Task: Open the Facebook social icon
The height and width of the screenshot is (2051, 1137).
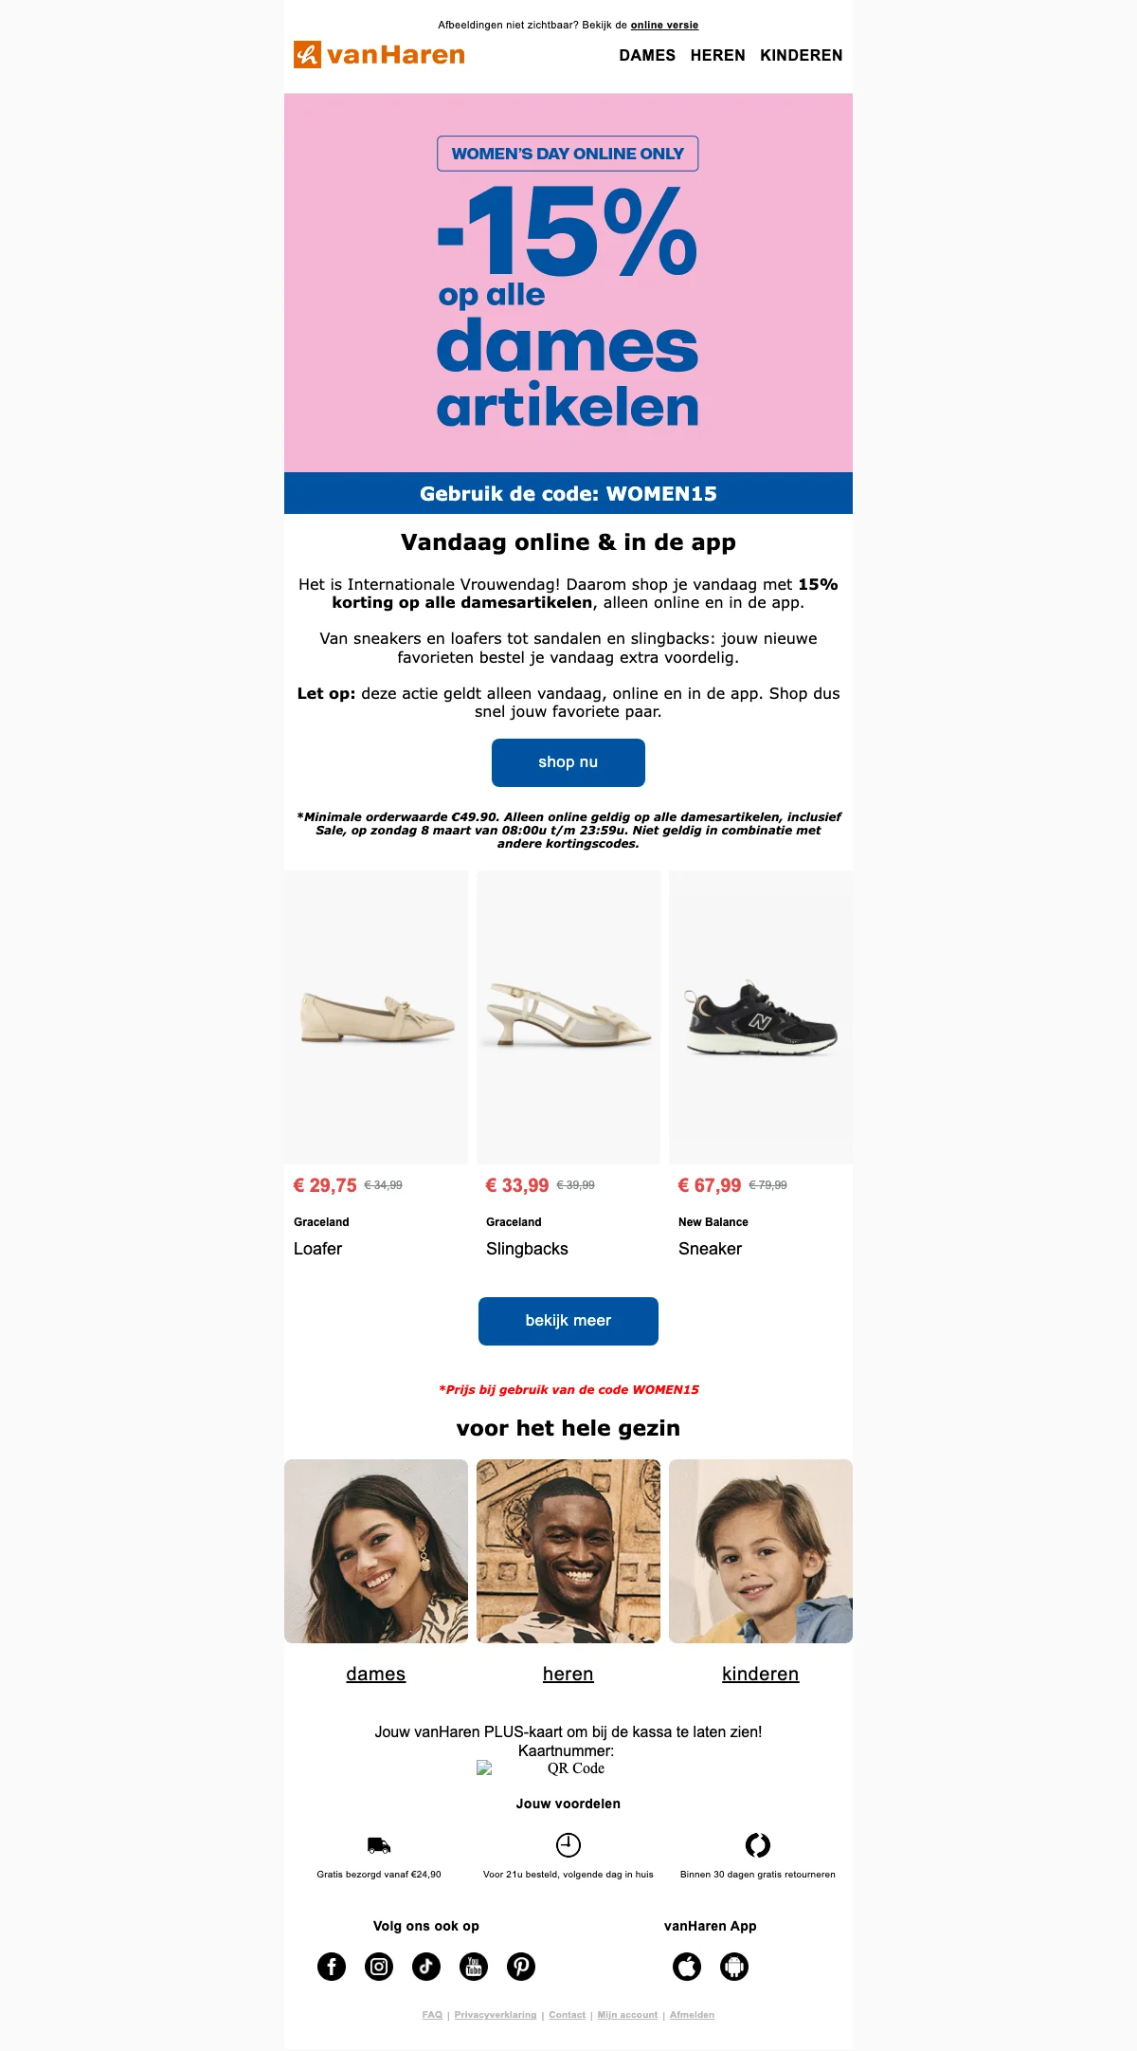Action: (x=332, y=1967)
